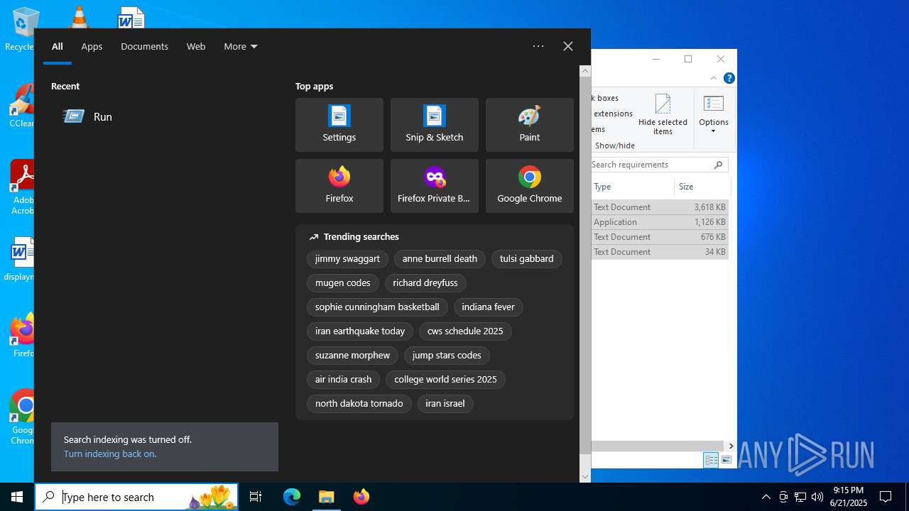Screen dimensions: 909x511
Task: Open the notification center icon
Action: [886, 497]
